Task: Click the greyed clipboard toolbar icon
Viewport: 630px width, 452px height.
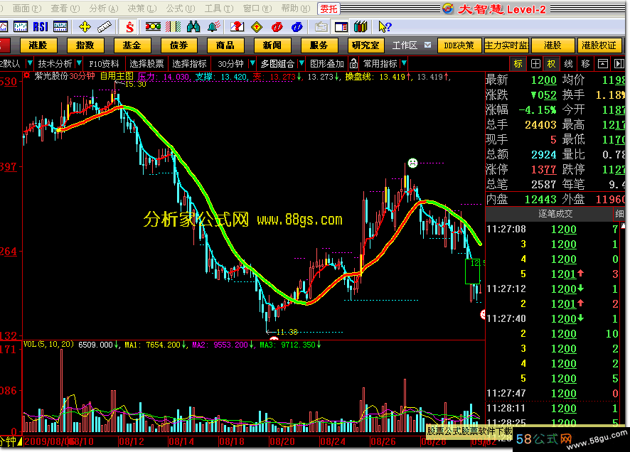Action: [x=321, y=27]
